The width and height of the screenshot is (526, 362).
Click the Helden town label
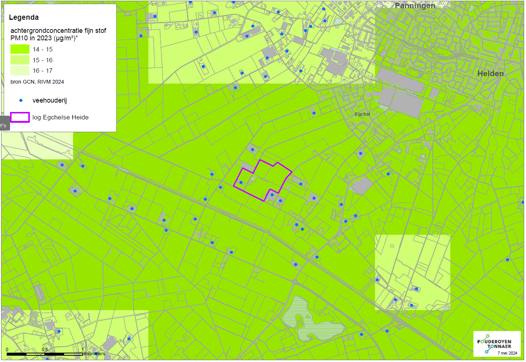pos(490,74)
